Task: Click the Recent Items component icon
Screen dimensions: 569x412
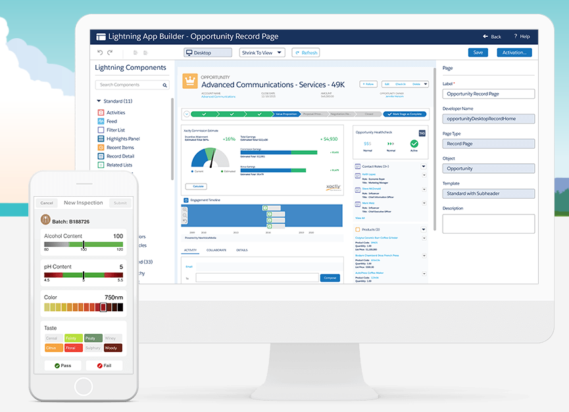Action: pyautogui.click(x=101, y=147)
